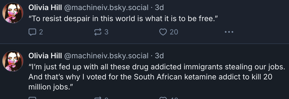Screen dimensions: 289x99
Task: Click the reply count showing 2
Action: pos(41,32)
